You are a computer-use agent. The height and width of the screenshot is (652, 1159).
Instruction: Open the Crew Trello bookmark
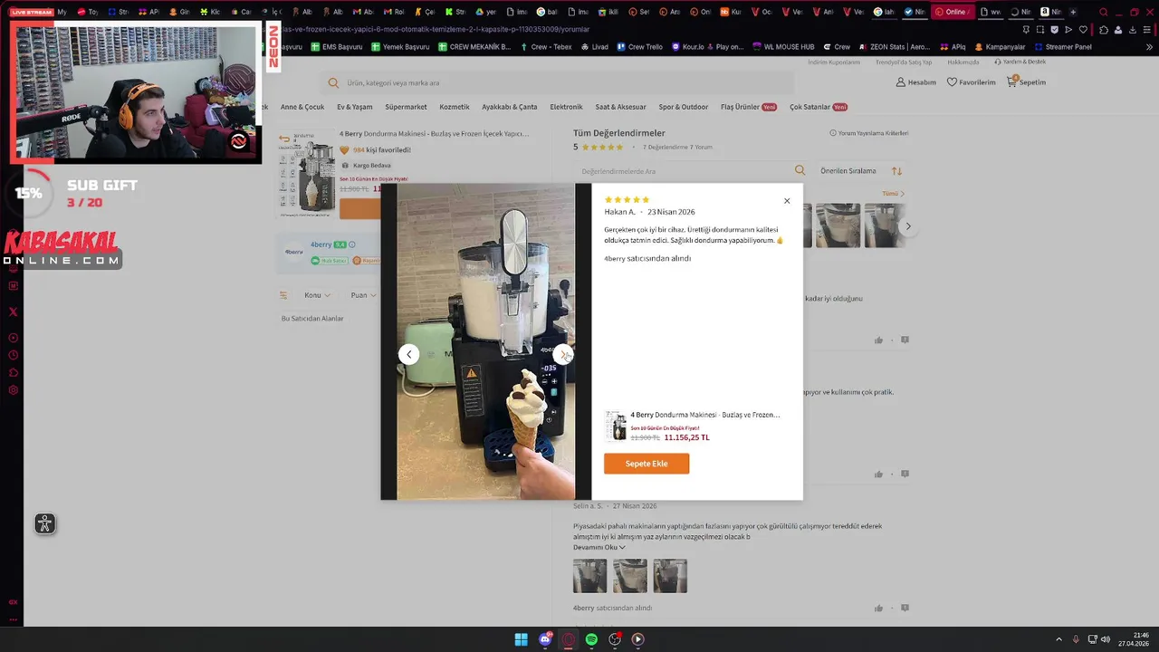coord(639,46)
